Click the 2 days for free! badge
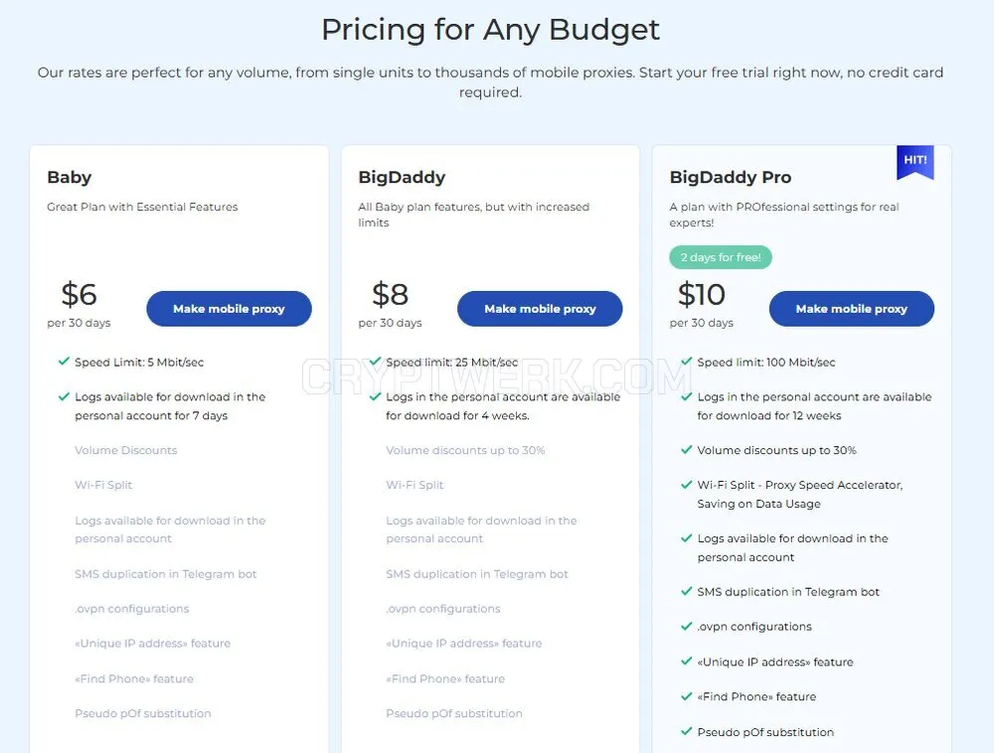994x753 pixels. [x=721, y=257]
